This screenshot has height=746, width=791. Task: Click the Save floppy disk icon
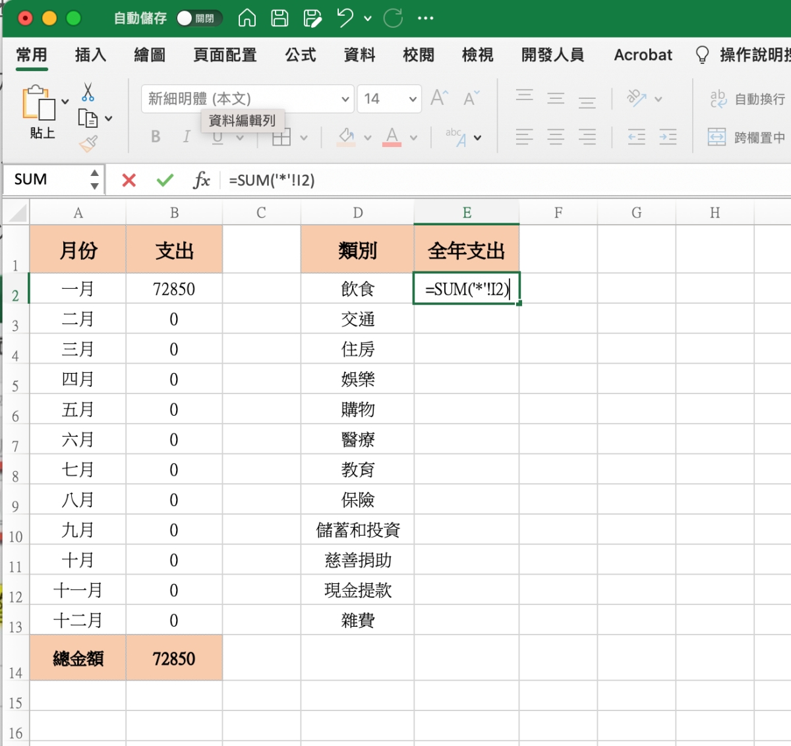coord(279,18)
